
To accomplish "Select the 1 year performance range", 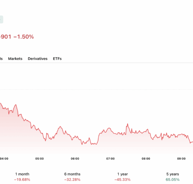I will tap(123, 174).
